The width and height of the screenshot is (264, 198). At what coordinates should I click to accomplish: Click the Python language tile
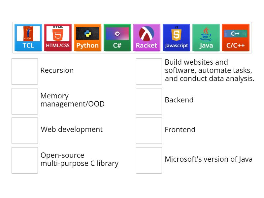pyautogui.click(x=87, y=37)
